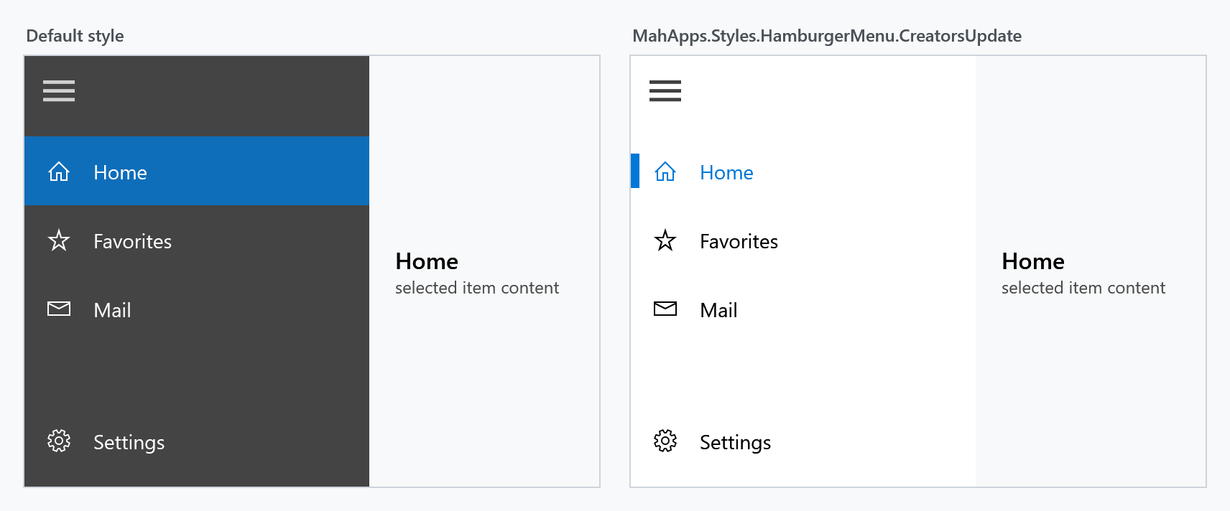This screenshot has height=511, width=1230.
Task: Click selected item content text in CreatorsUpdate pane
Action: tap(1083, 288)
